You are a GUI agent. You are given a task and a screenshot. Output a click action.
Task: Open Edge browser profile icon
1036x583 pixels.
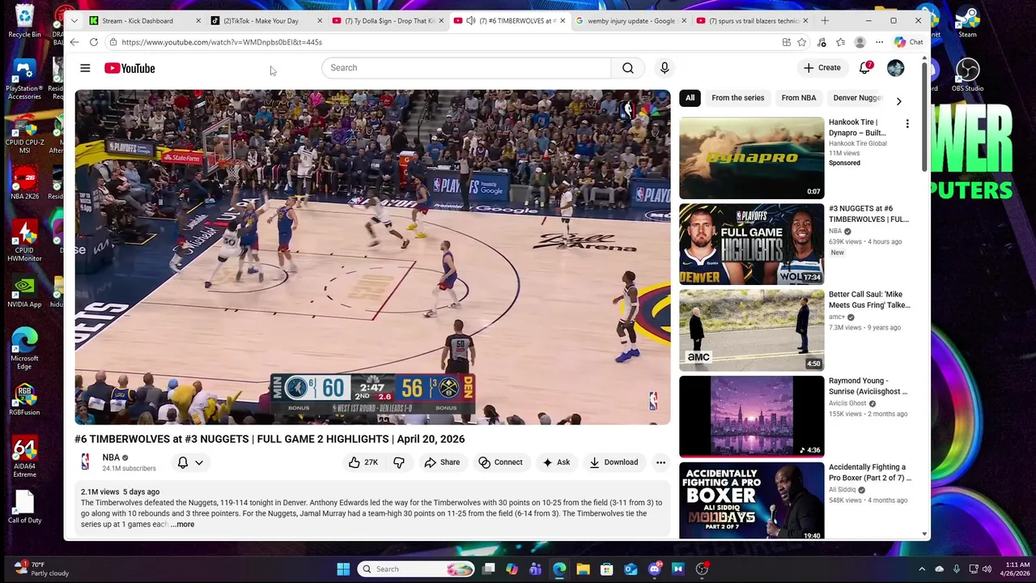click(860, 42)
